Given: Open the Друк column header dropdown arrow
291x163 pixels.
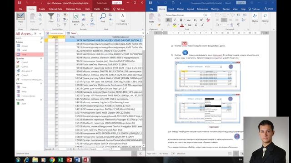Looking at the screenshot, I should point(64,37).
